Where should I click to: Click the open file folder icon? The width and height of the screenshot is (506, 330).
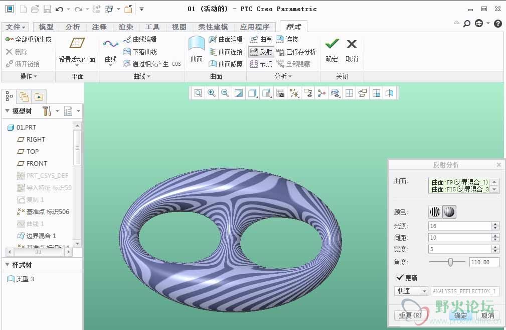[x=35, y=10]
